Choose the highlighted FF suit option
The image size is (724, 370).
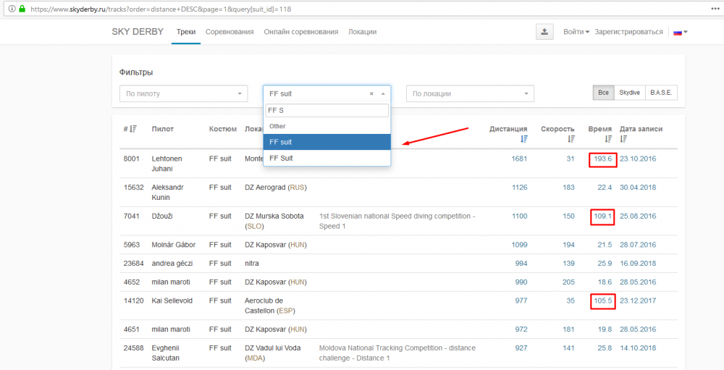[x=327, y=142]
